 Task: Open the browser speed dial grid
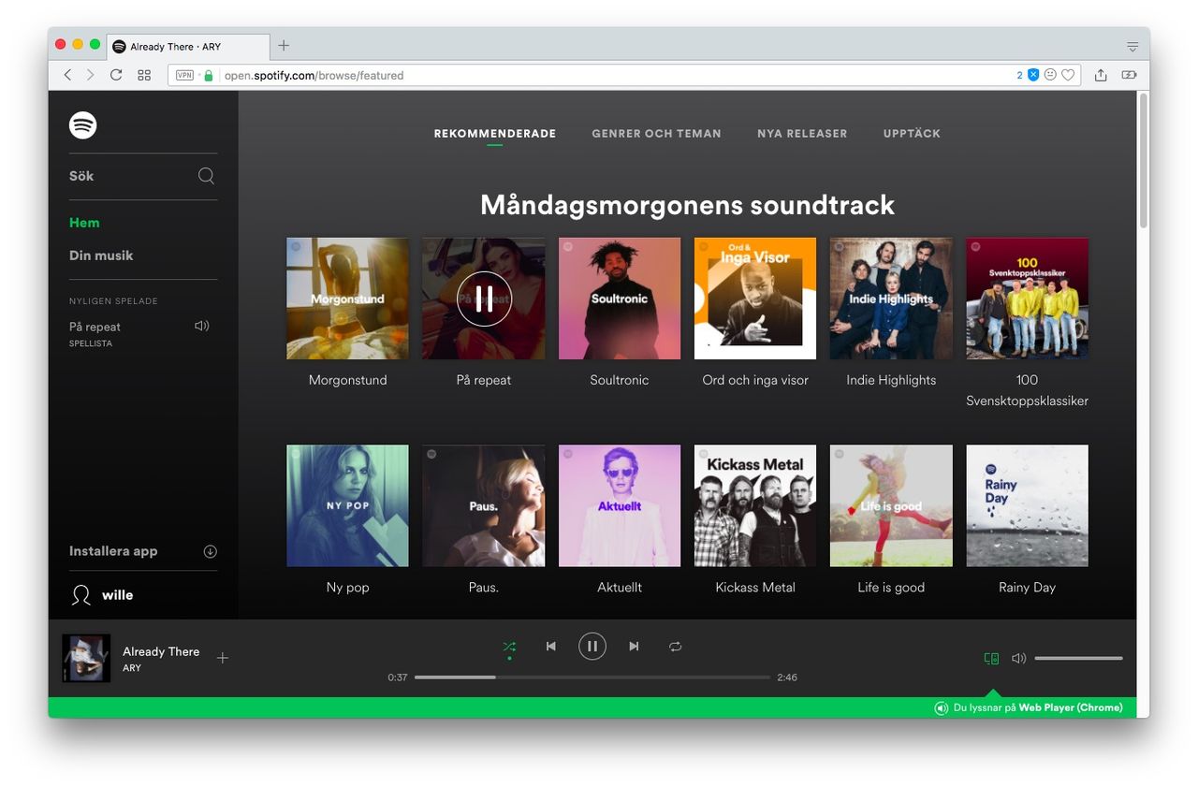pyautogui.click(x=144, y=75)
